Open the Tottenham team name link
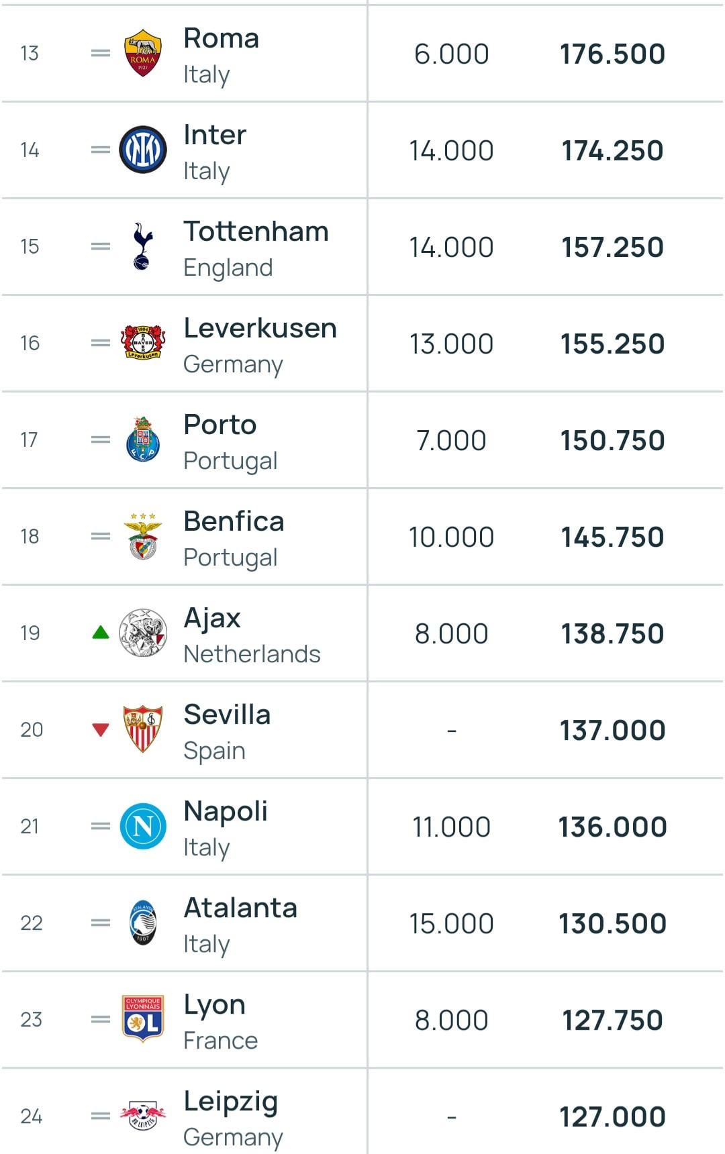The height and width of the screenshot is (1154, 725). [256, 232]
